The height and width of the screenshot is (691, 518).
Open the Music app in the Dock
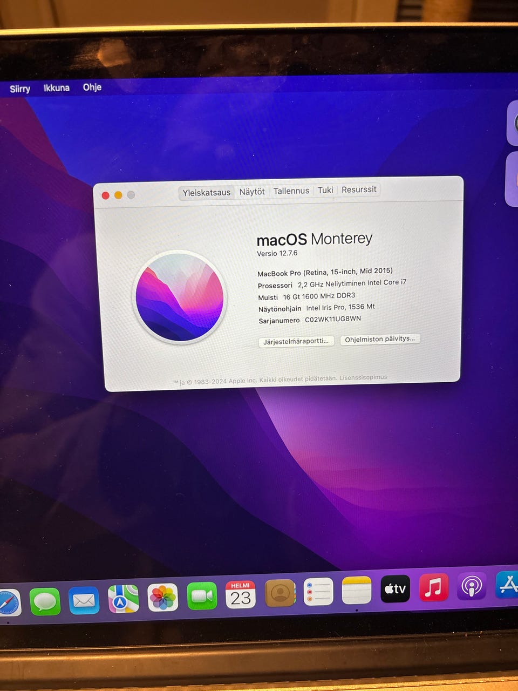[434, 587]
